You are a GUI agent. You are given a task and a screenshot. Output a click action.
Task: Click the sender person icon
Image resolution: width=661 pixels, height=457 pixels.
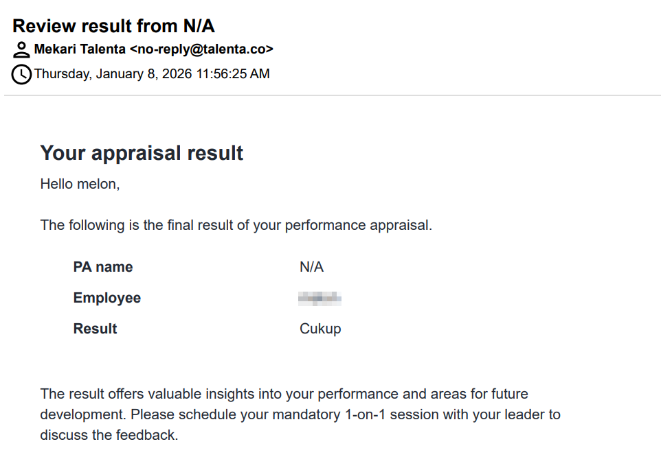tap(22, 50)
